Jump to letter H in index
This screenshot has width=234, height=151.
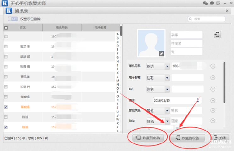tap(117, 61)
